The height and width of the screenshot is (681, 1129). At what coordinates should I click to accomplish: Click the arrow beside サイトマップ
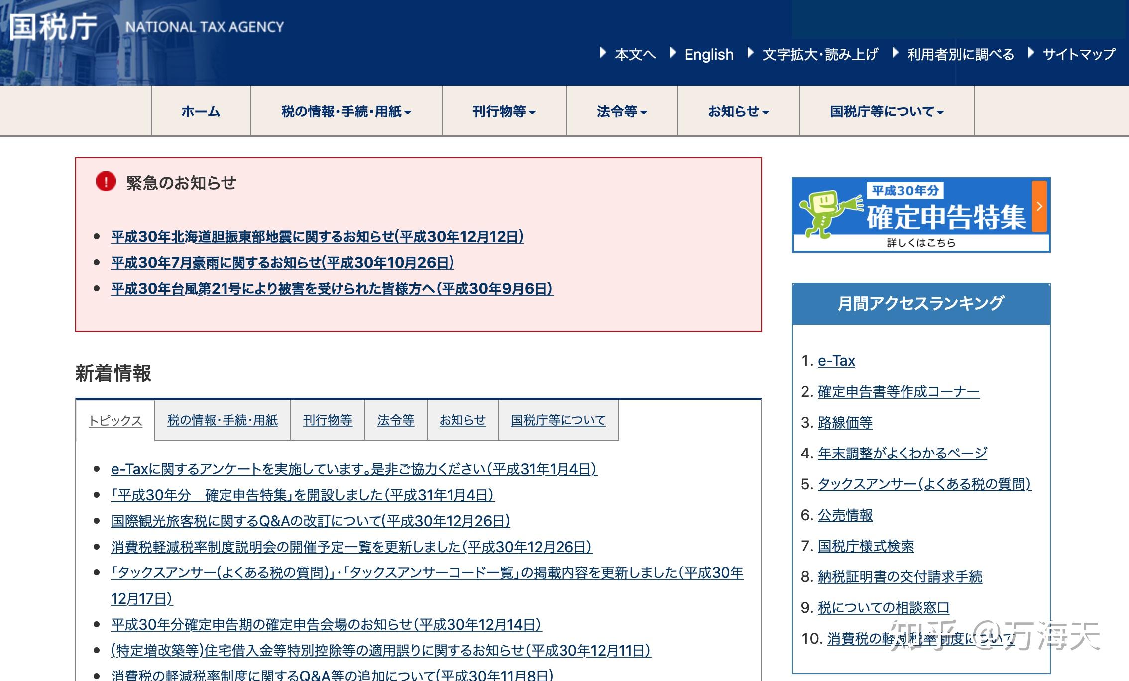click(x=1031, y=53)
